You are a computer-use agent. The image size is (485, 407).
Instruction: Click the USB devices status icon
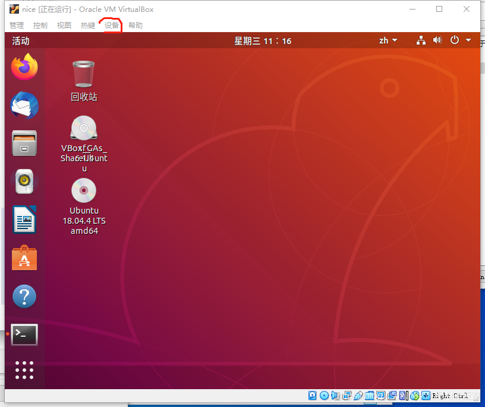pyautogui.click(x=358, y=396)
